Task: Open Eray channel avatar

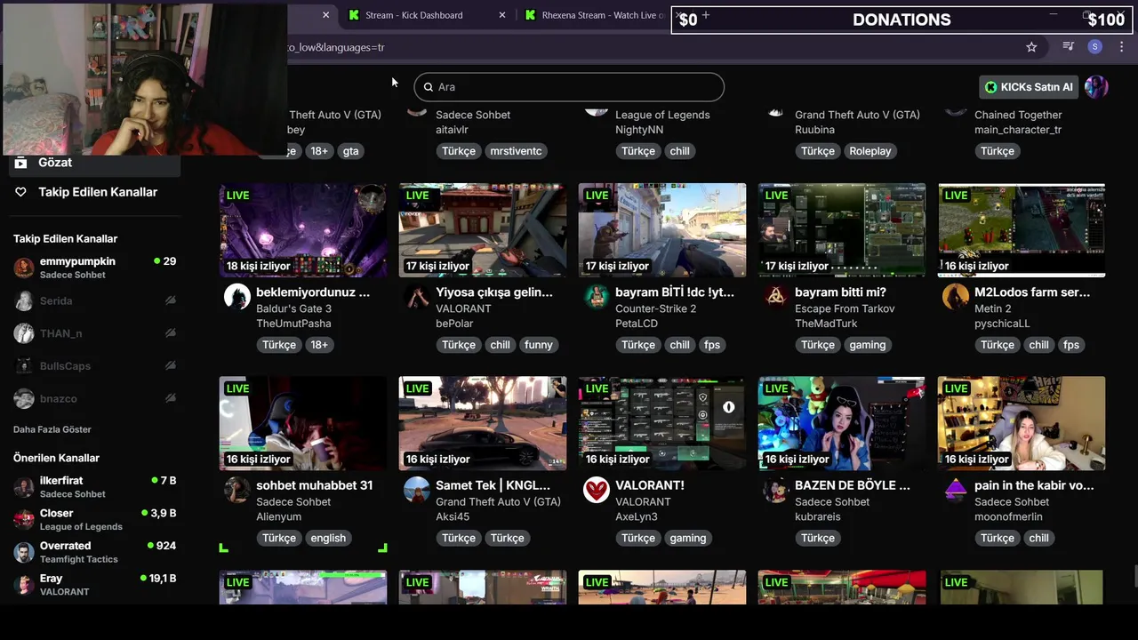Action: 24,584
